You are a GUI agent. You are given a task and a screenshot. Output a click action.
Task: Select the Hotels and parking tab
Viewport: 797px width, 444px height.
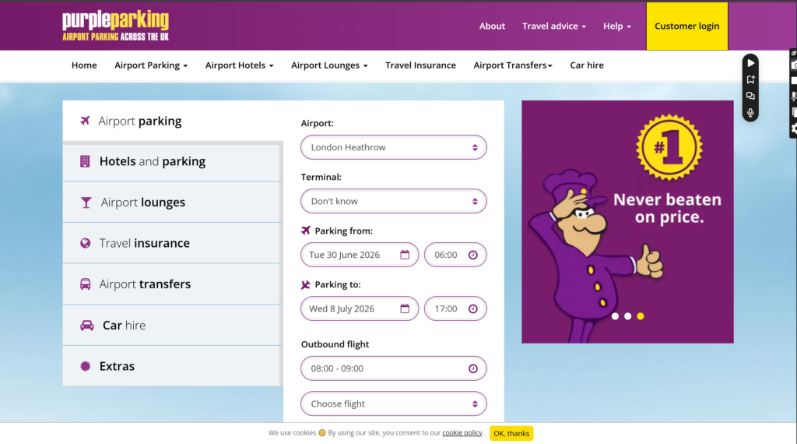172,161
